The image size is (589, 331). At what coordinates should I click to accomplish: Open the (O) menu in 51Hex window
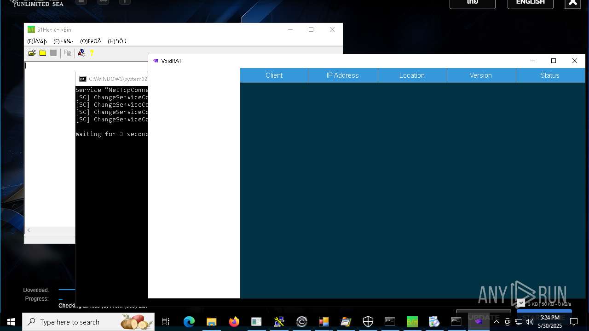coord(91,41)
